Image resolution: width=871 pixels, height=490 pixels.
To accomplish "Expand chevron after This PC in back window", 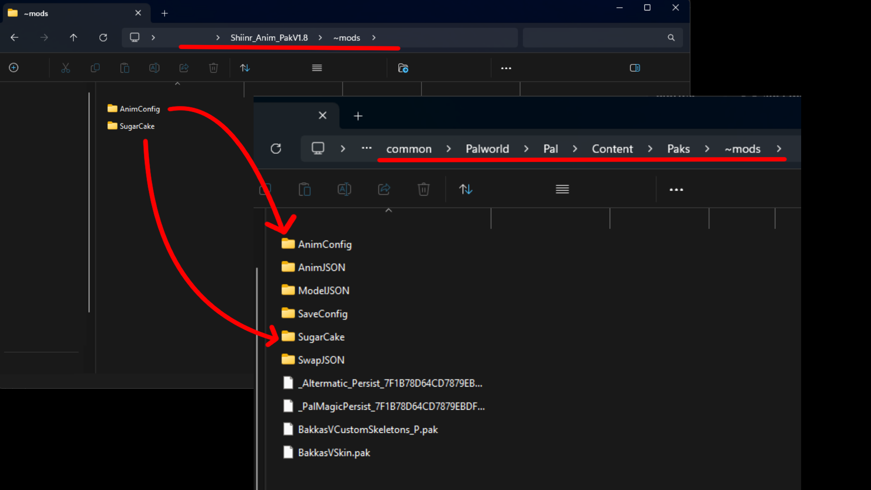I will tap(153, 38).
